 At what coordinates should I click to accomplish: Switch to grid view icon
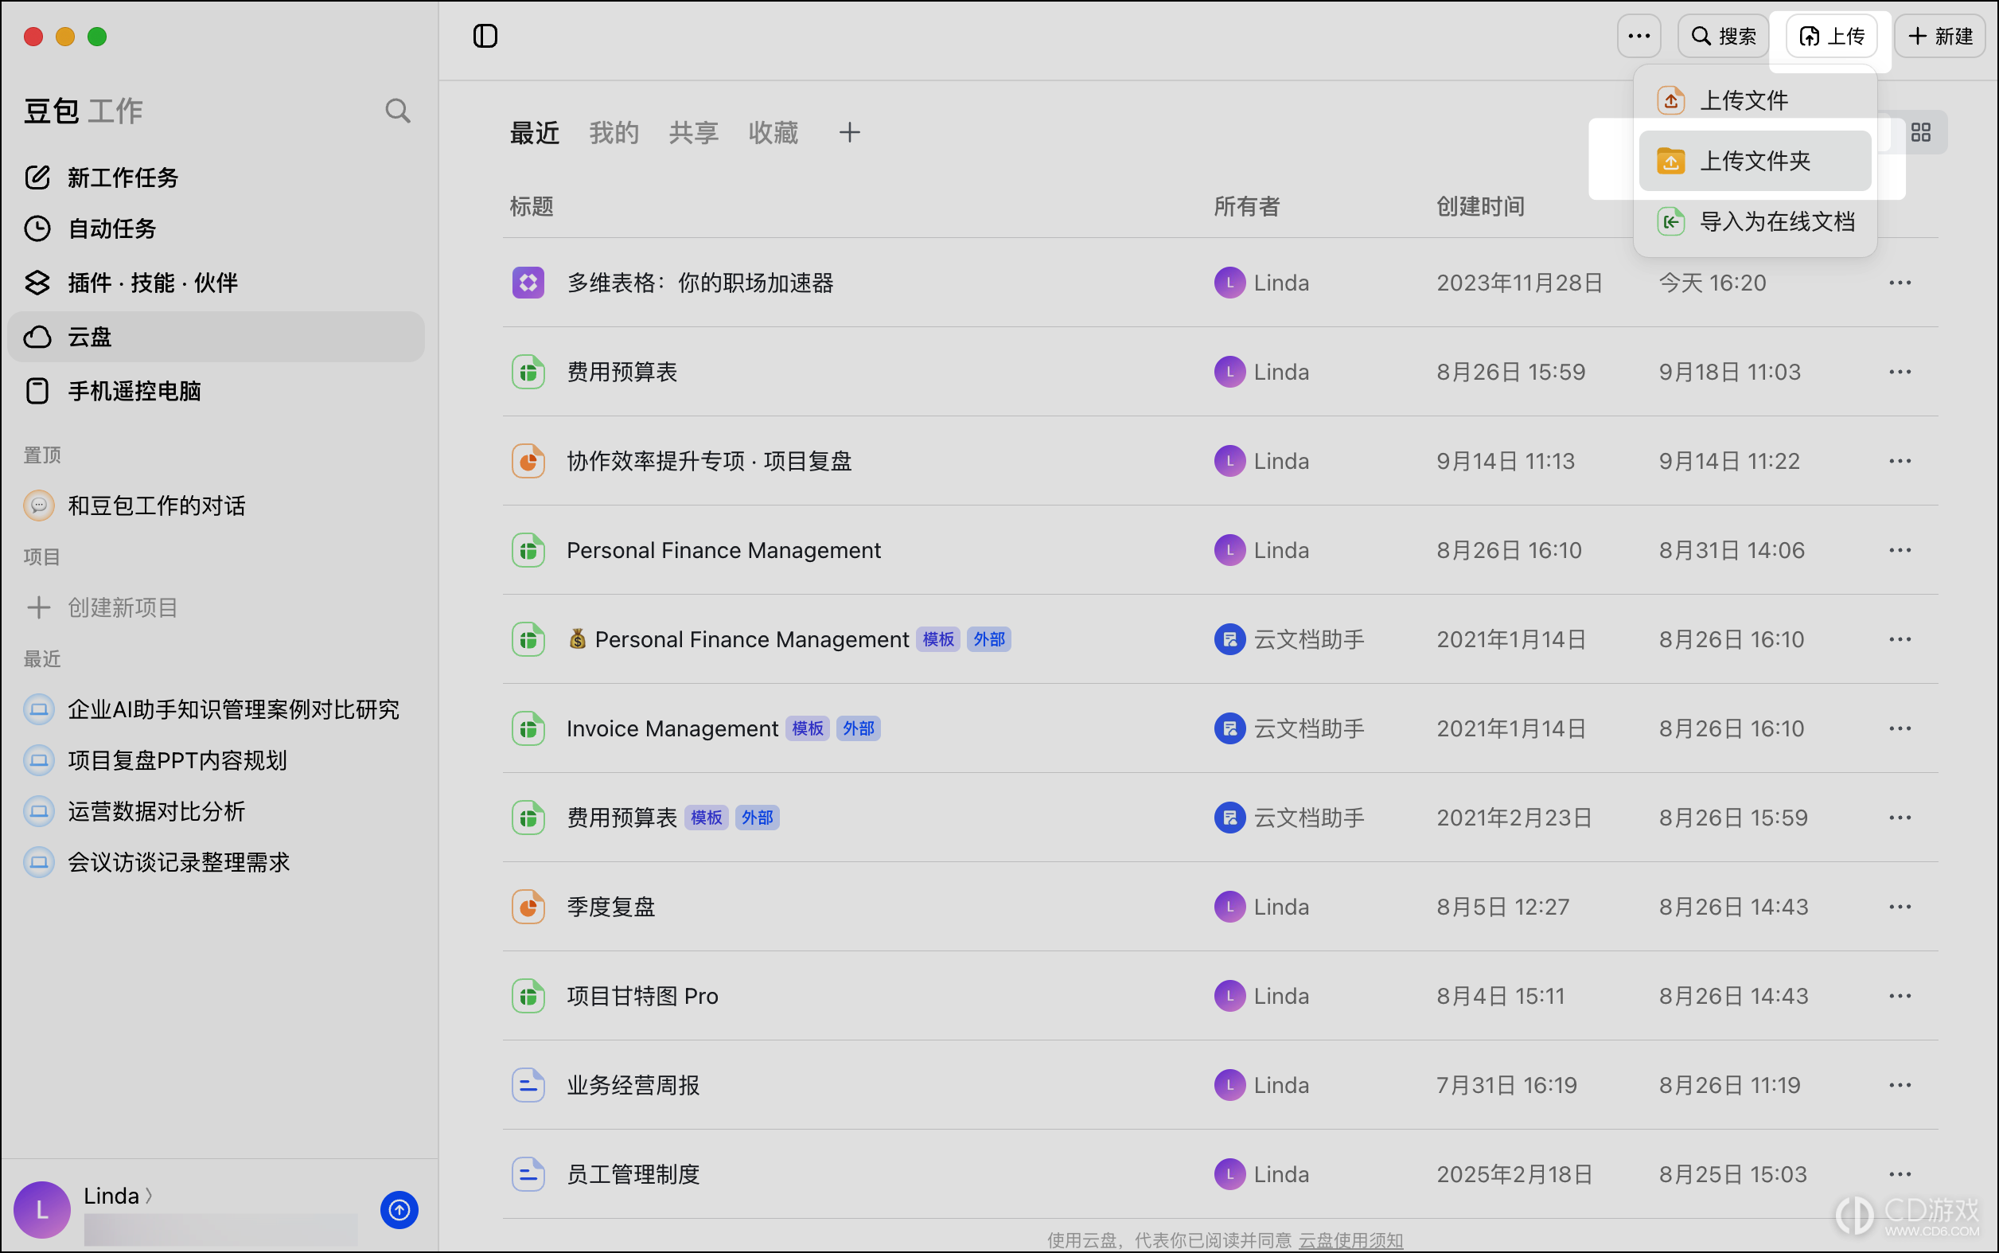point(1920,133)
